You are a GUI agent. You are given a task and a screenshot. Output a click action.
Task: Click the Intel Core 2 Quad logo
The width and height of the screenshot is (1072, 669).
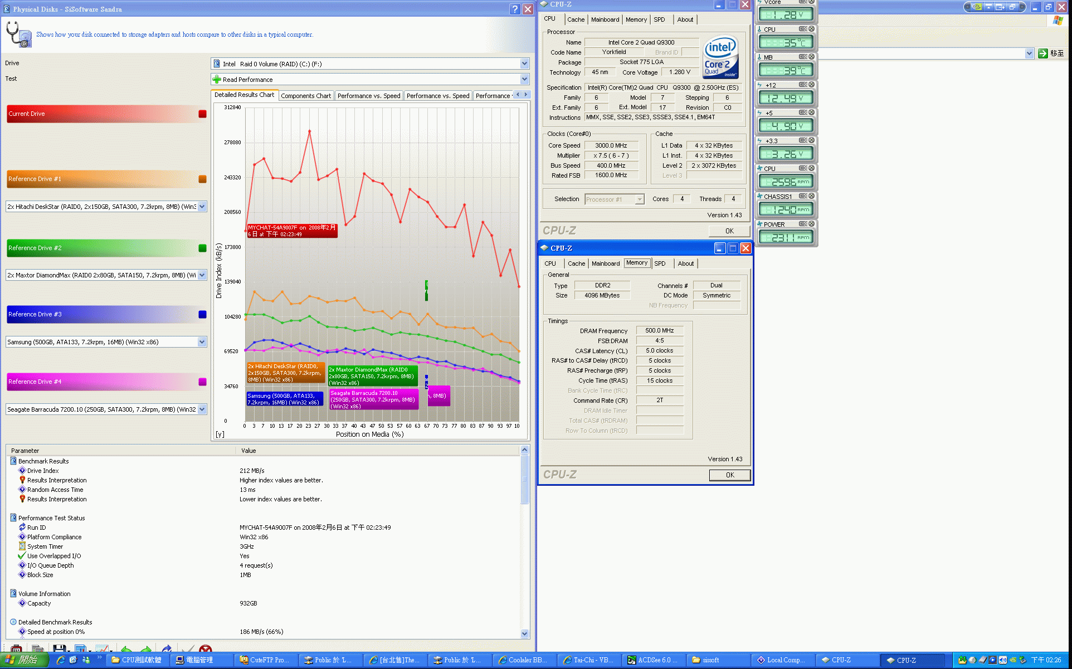[720, 57]
